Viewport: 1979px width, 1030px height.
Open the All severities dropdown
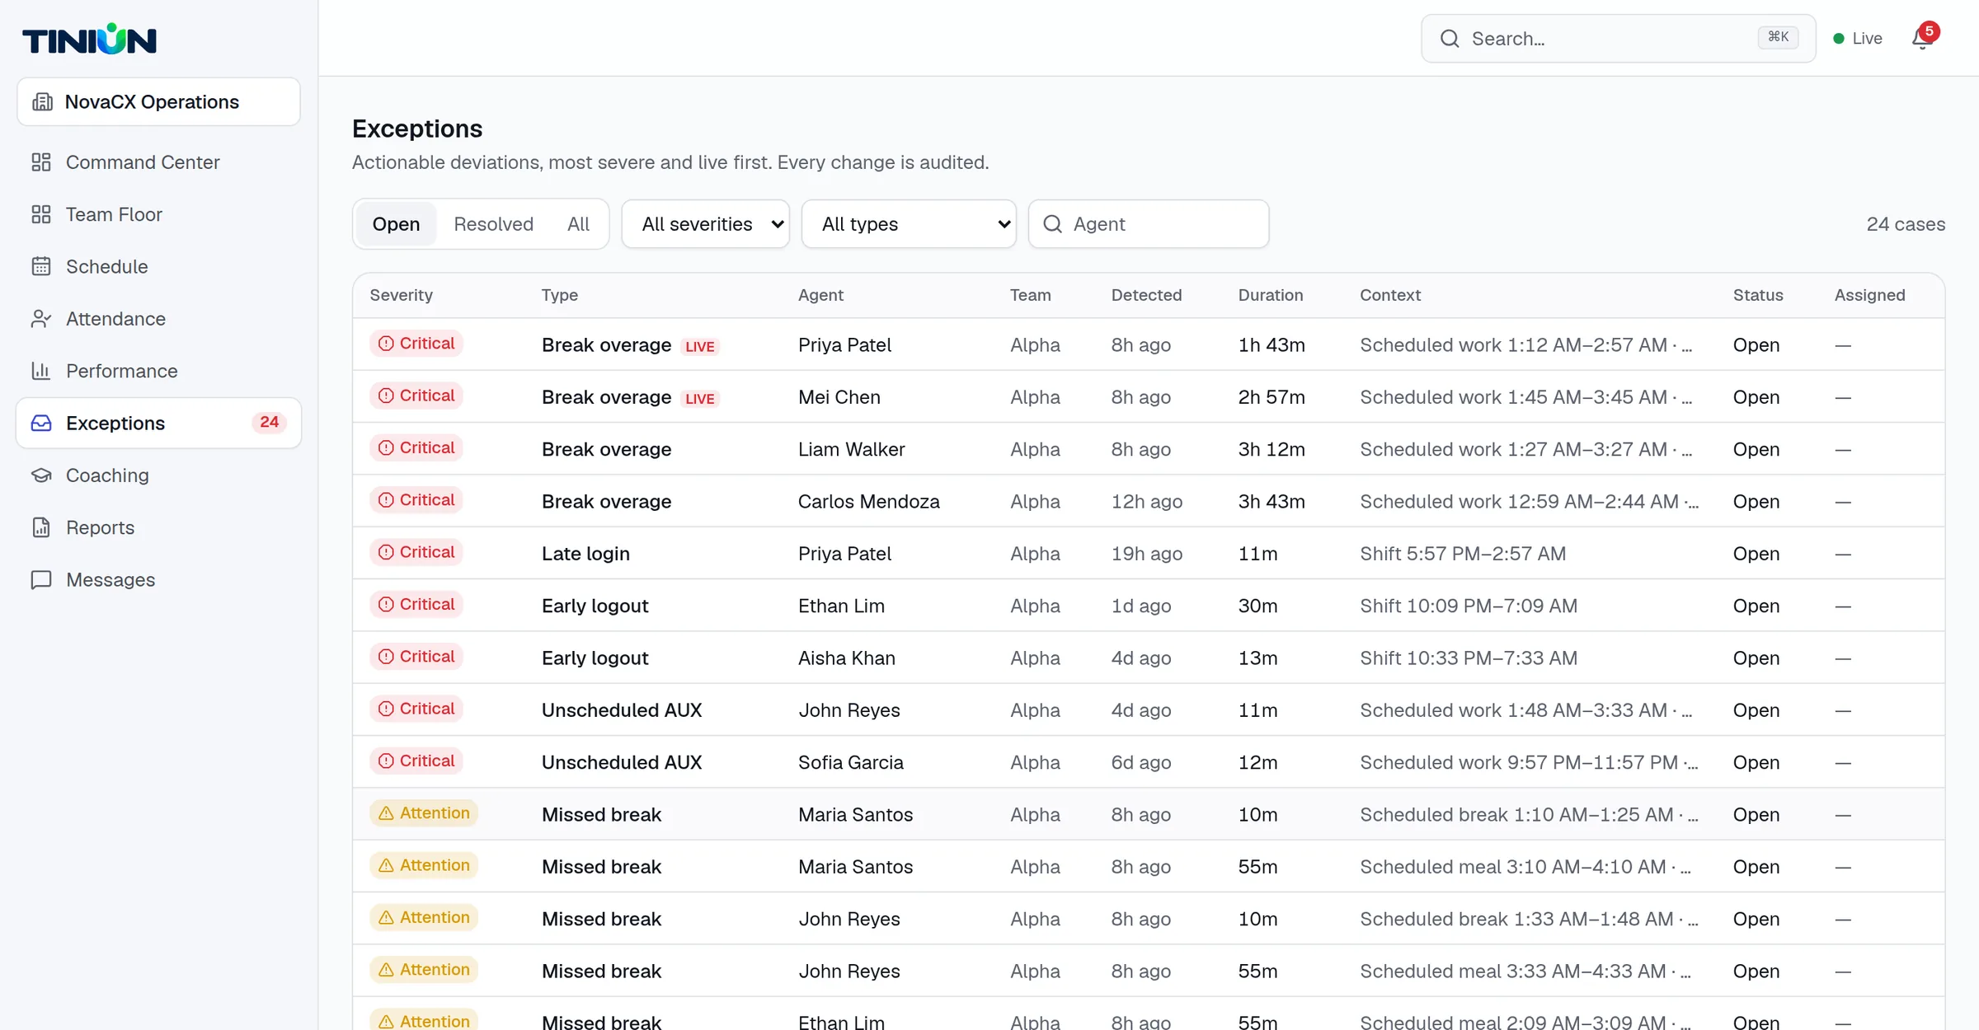point(706,224)
